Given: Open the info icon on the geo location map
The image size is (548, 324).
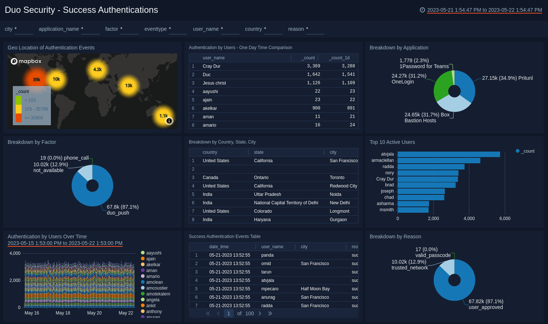Looking at the screenshot, I should 169,121.
